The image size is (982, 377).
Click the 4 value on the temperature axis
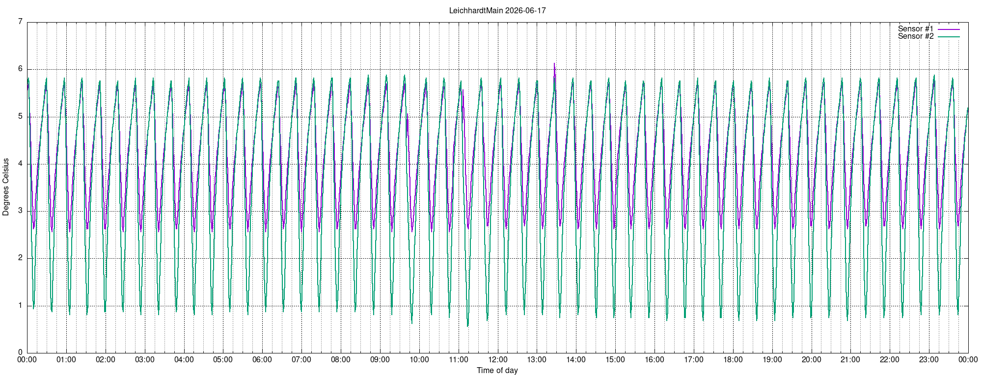tap(20, 163)
